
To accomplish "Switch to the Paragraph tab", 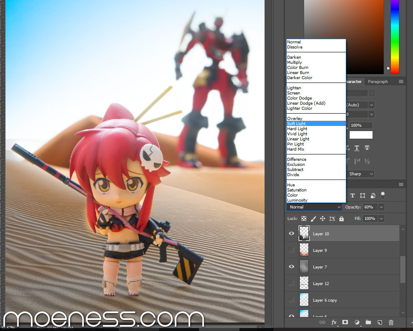I will click(x=378, y=82).
